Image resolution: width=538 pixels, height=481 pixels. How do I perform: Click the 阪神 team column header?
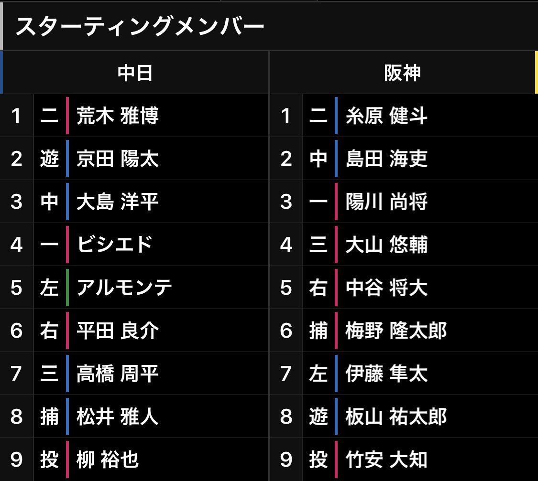(402, 73)
